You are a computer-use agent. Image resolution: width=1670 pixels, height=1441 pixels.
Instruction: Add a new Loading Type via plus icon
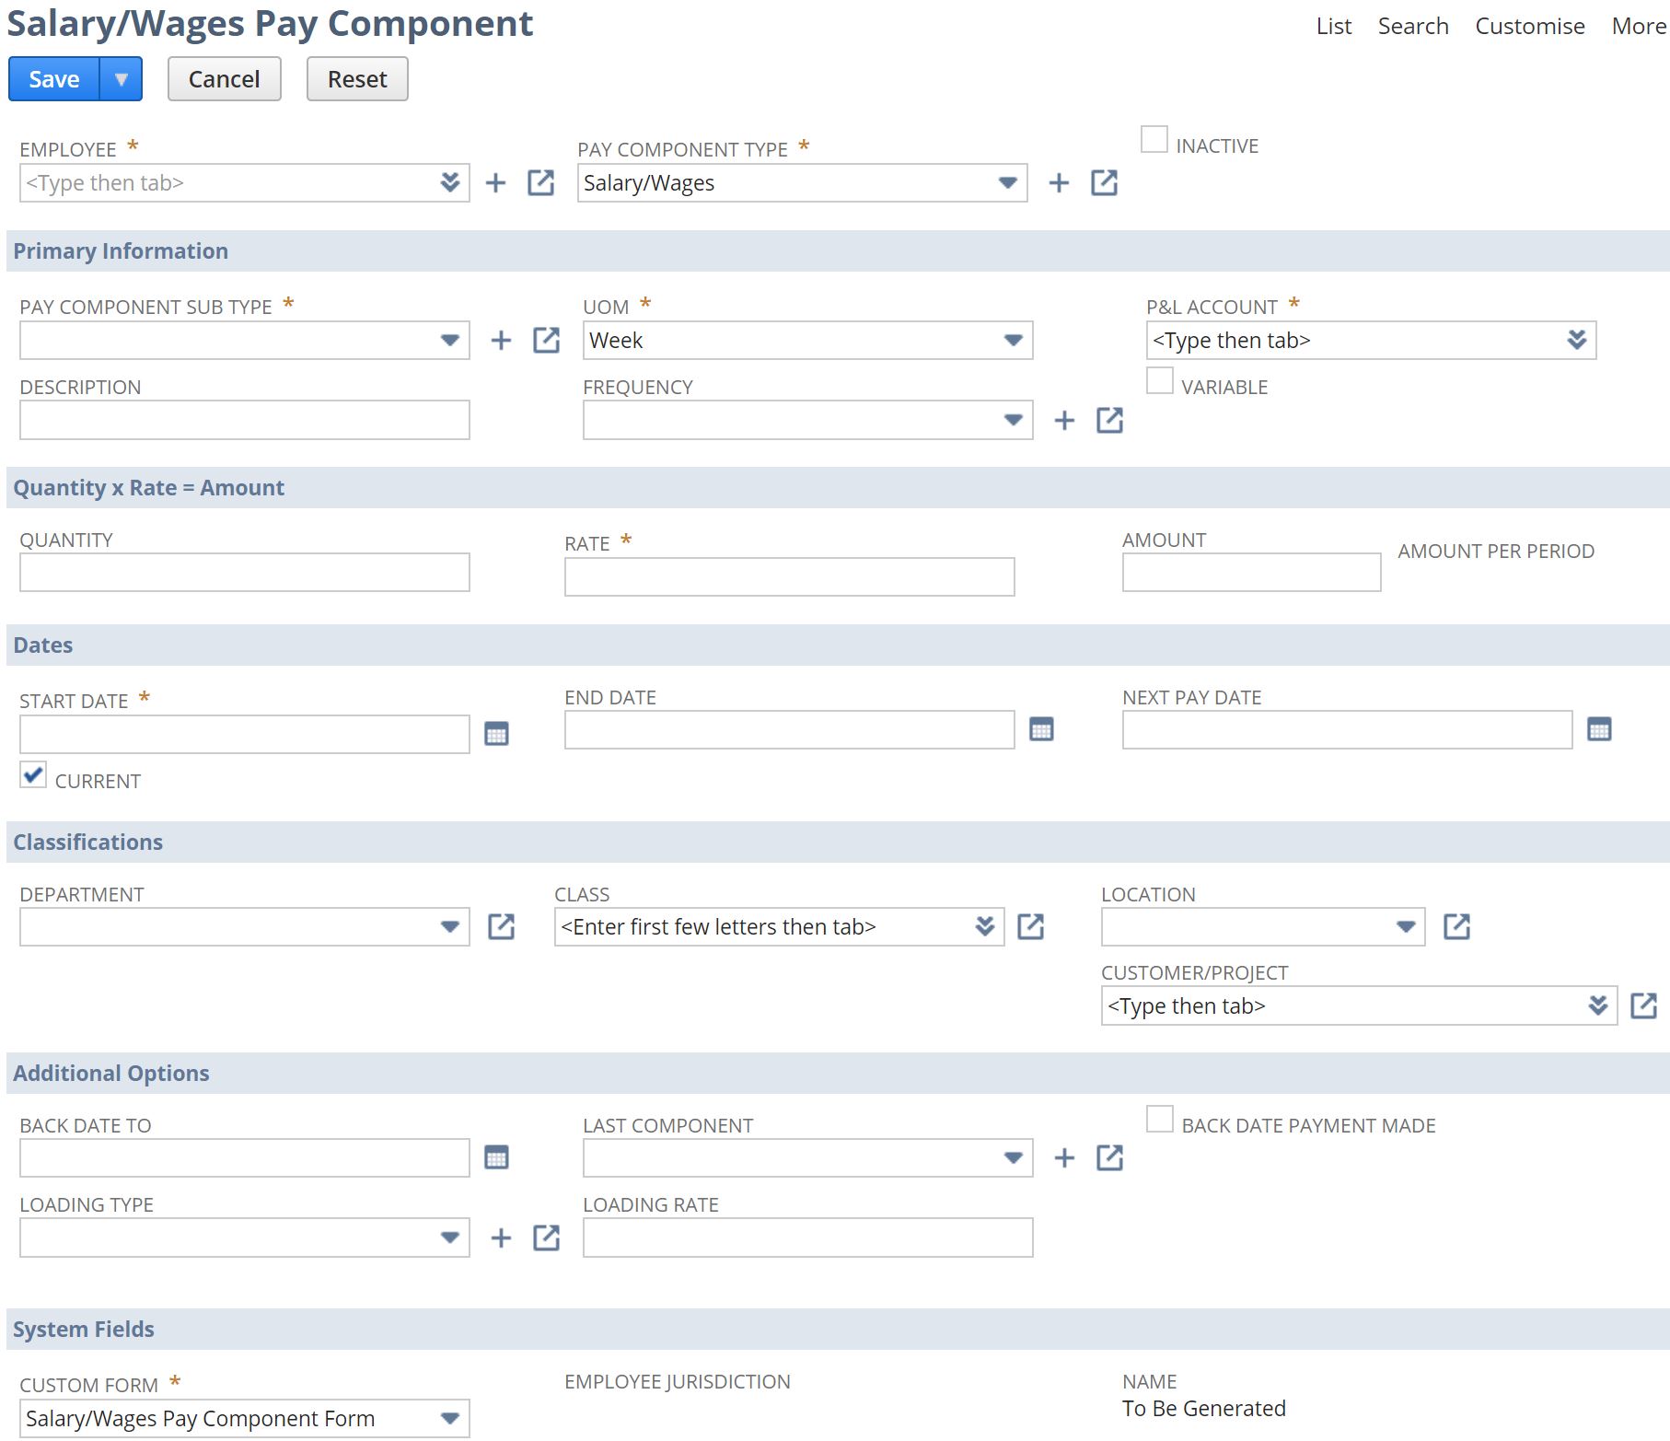(501, 1237)
